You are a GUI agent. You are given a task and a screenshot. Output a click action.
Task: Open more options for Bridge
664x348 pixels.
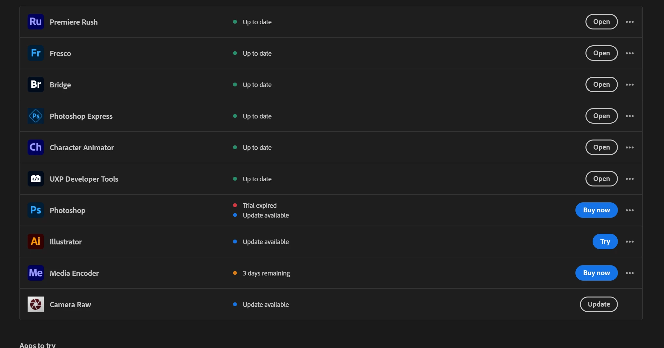630,84
